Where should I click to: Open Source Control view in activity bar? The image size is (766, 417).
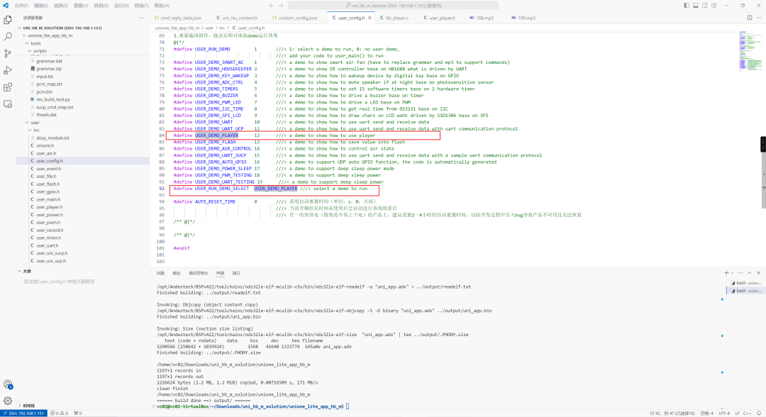9,53
